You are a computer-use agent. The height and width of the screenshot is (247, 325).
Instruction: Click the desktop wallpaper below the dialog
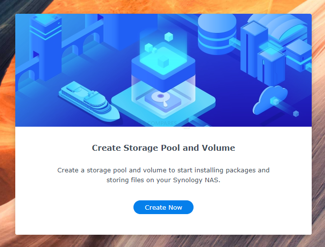(162, 241)
